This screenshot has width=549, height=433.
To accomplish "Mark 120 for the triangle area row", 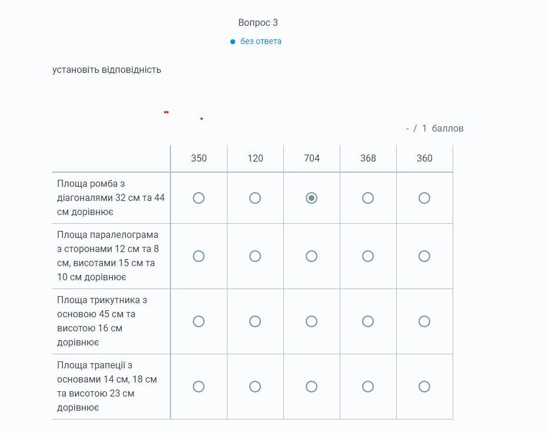I will [255, 321].
